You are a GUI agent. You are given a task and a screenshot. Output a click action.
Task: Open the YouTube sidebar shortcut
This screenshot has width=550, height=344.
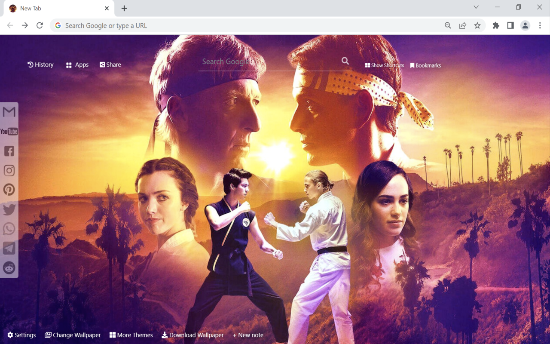tap(9, 132)
